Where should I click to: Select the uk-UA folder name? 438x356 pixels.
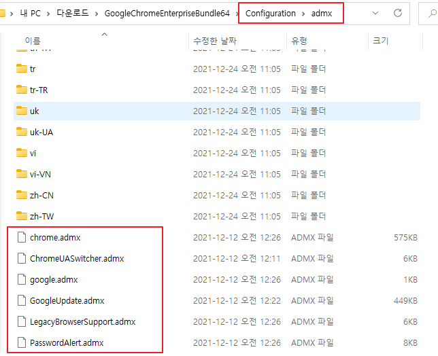click(41, 132)
